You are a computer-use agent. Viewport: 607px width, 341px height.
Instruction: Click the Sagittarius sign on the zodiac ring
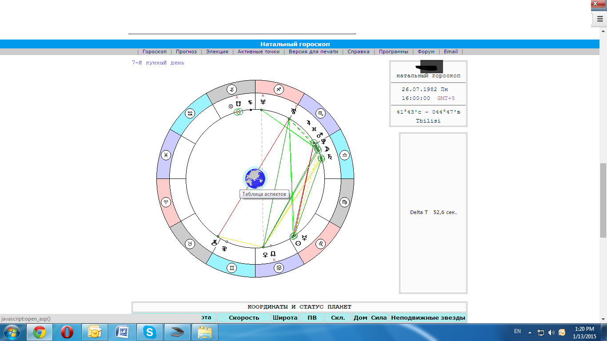(x=279, y=89)
